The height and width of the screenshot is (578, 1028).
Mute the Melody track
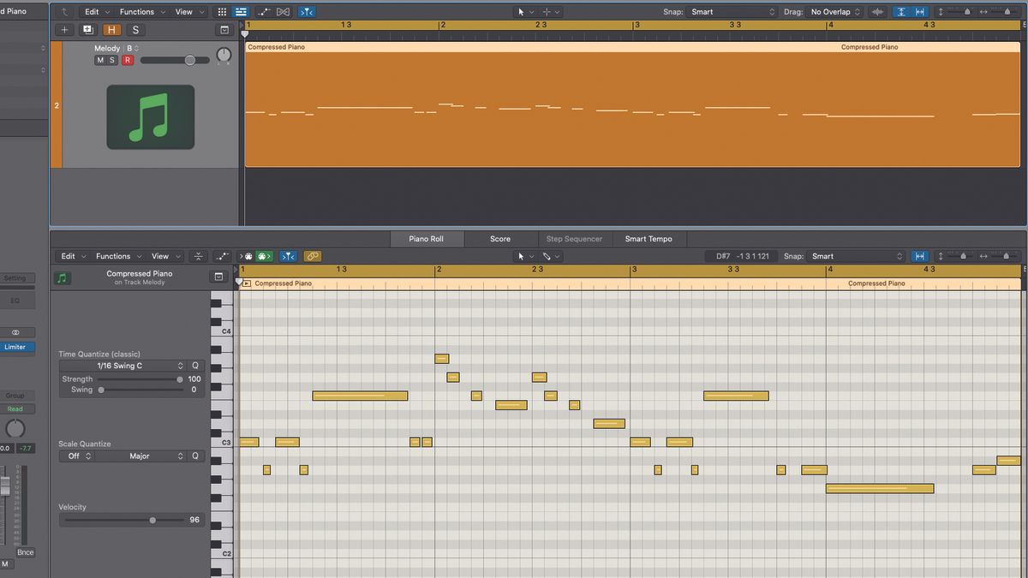point(100,60)
